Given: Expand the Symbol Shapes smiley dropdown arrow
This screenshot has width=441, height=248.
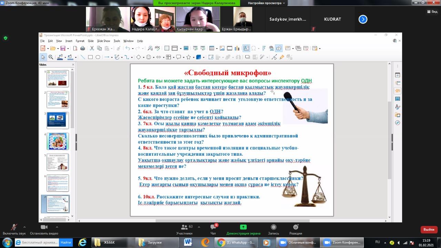Looking at the screenshot, I should (153, 58).
